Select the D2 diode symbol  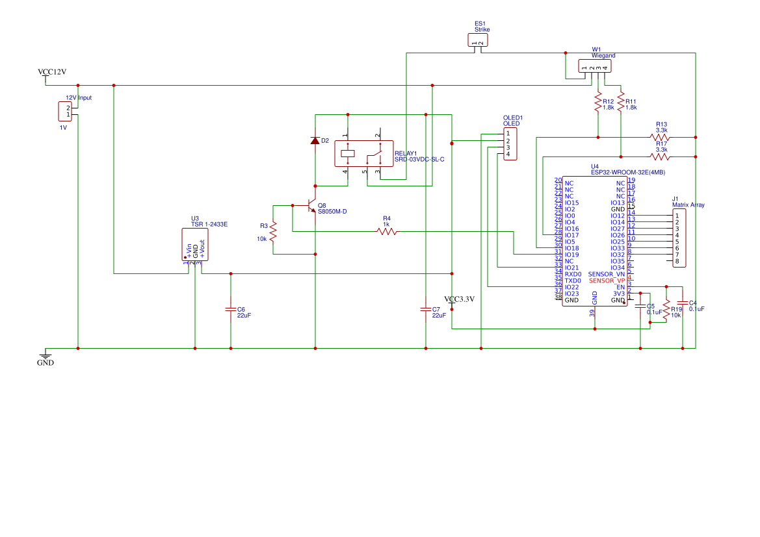pos(315,140)
